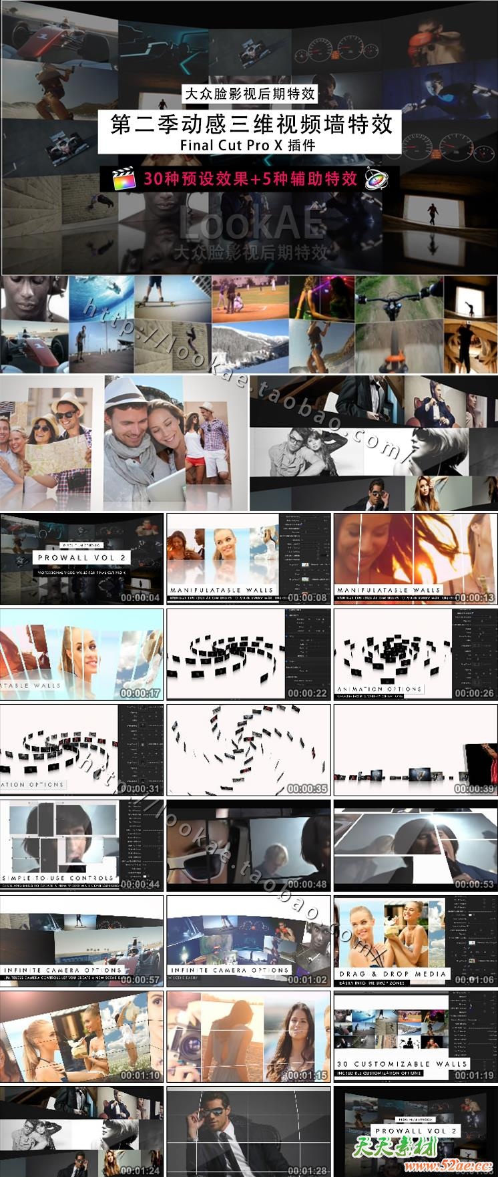498x1177 pixels.
Task: Select the frame stamped 00:00:57
Action: [81, 941]
